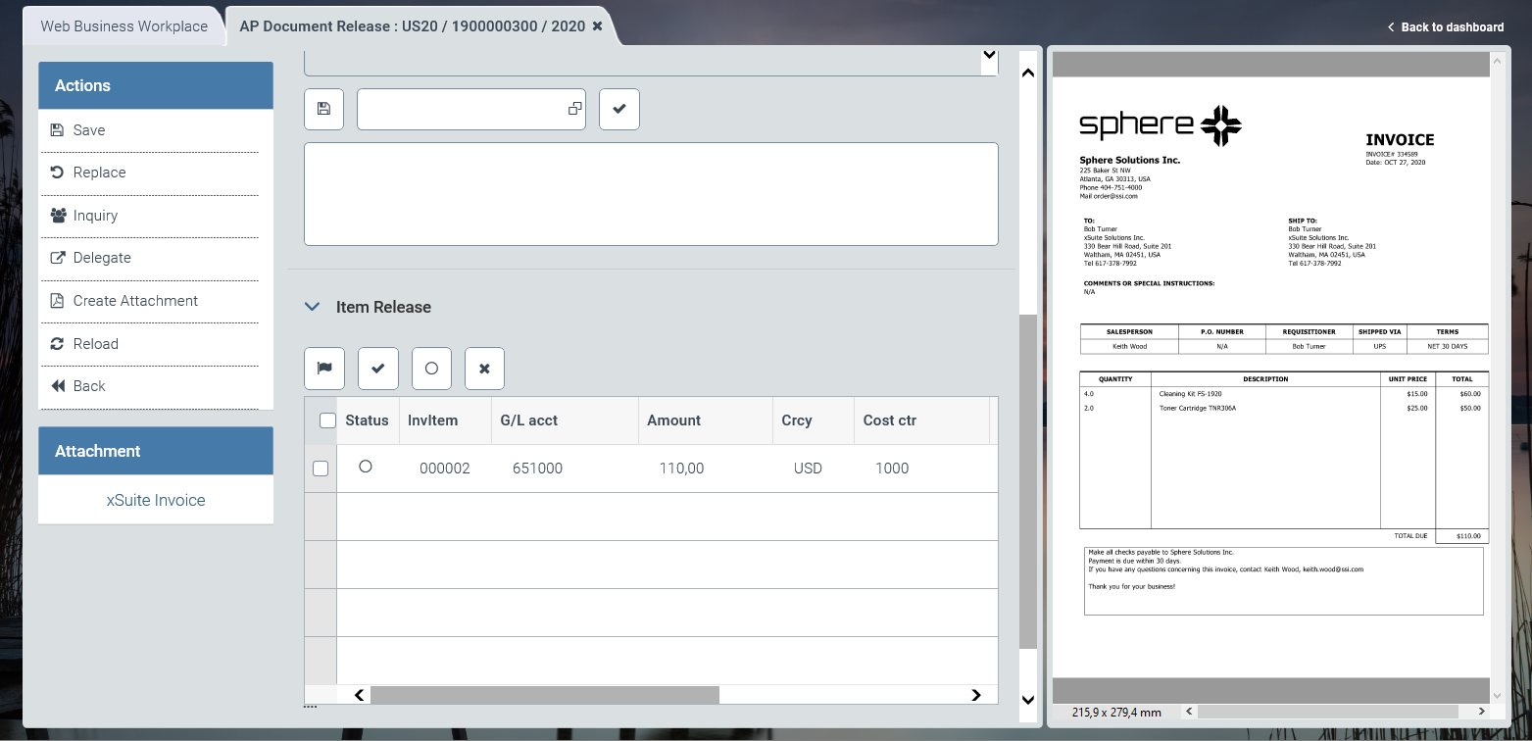Open the dropdown arrow at top of form

[988, 56]
